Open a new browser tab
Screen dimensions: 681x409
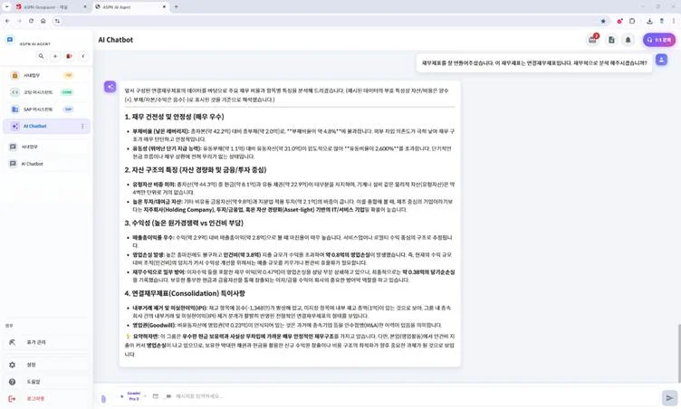177,7
